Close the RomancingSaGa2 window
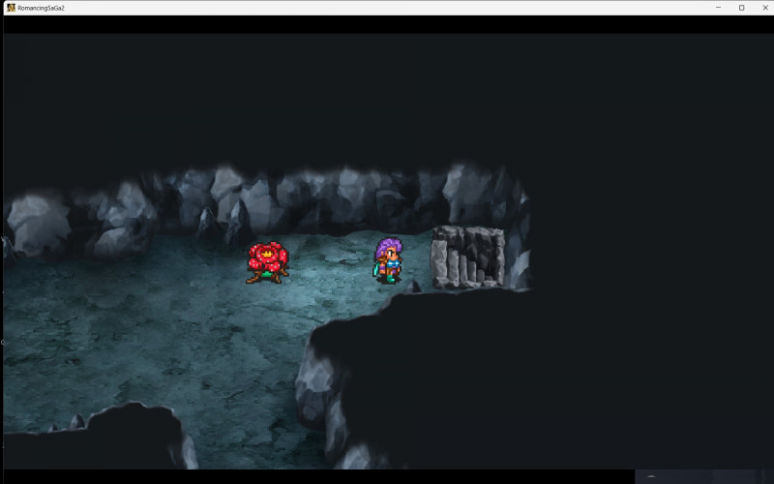This screenshot has height=484, width=774. coord(764,8)
